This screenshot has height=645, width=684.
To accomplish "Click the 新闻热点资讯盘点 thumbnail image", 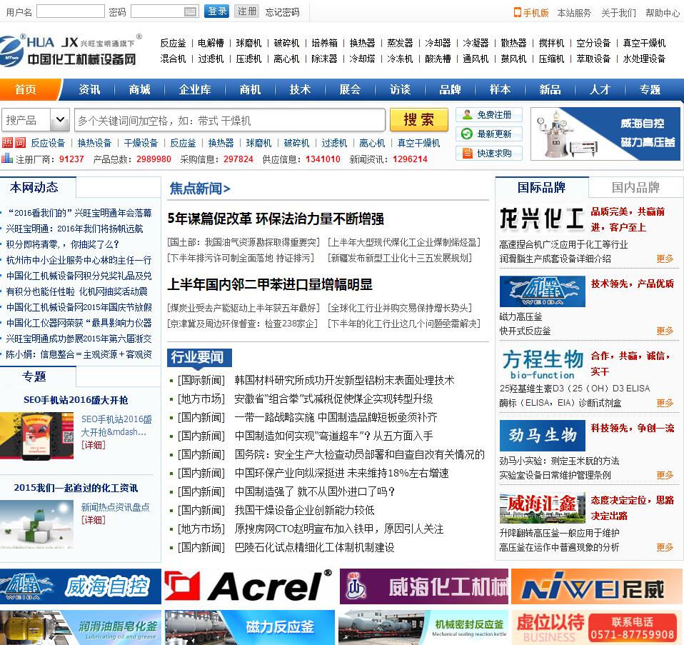I will coord(36,524).
